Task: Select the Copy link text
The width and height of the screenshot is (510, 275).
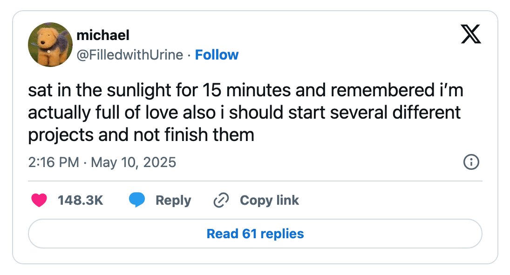Action: click(269, 200)
